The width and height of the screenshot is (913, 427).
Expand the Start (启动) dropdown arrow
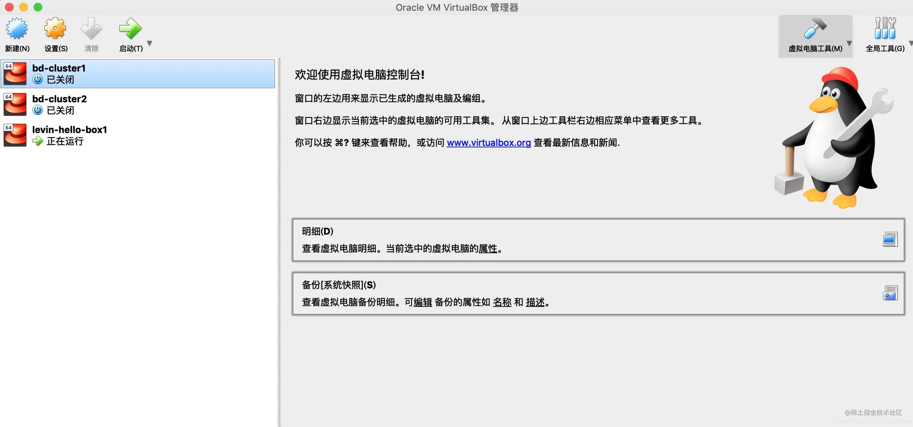point(150,43)
